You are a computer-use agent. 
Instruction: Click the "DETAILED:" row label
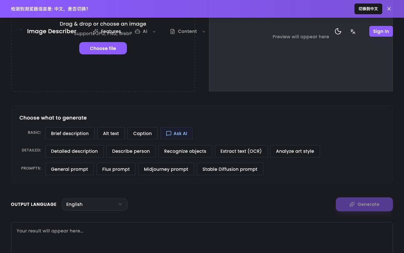pos(32,150)
